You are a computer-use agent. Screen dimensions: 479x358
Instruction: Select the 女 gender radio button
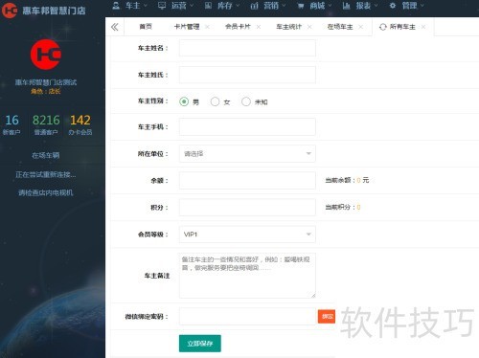coord(215,101)
